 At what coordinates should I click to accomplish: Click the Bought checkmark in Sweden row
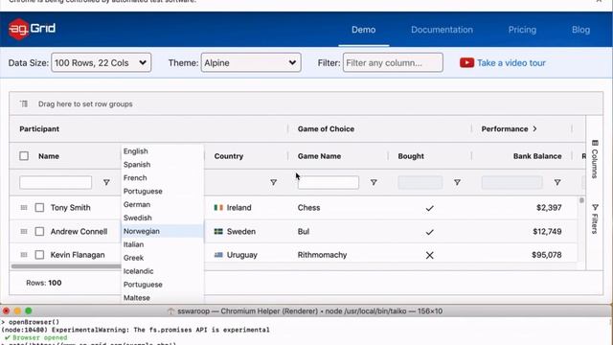click(x=430, y=232)
